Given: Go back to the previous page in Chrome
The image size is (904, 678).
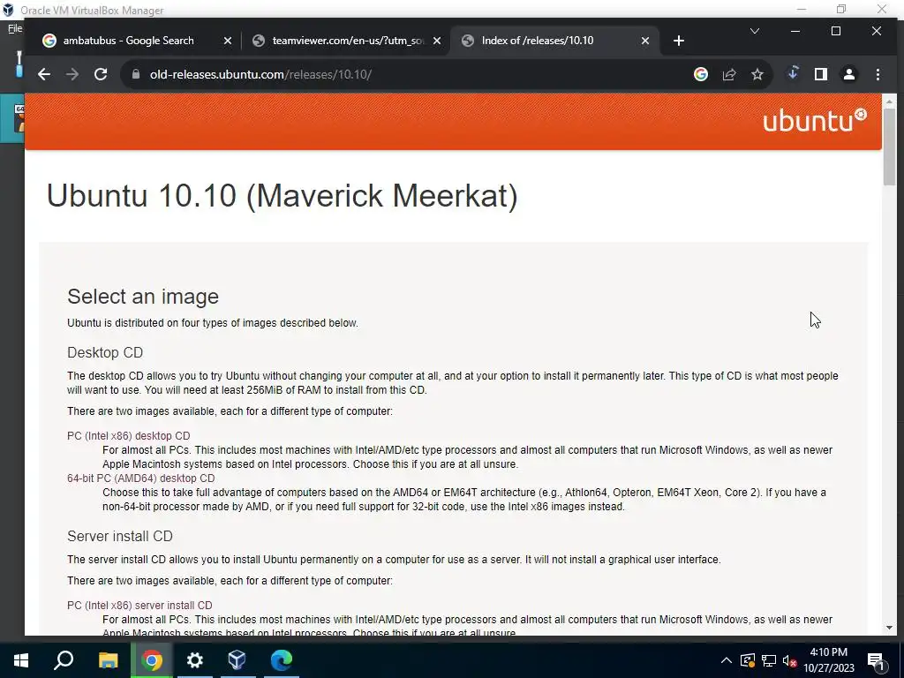Looking at the screenshot, I should pos(44,74).
